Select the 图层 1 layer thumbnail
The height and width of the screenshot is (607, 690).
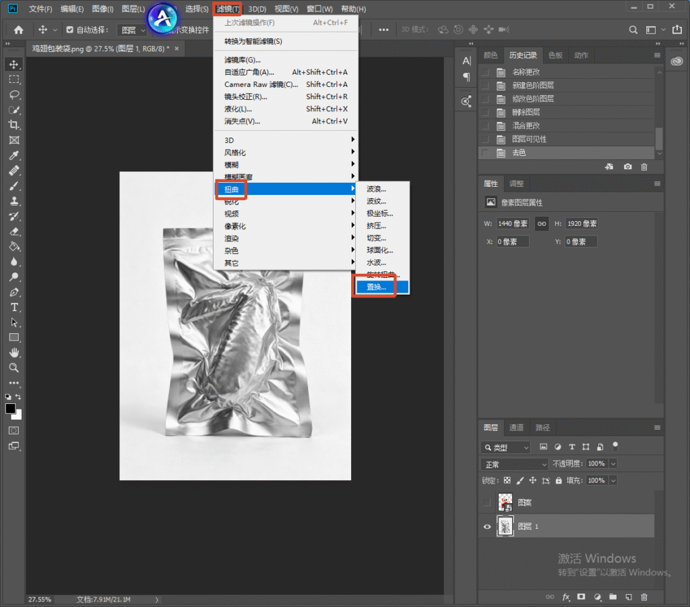pyautogui.click(x=505, y=526)
